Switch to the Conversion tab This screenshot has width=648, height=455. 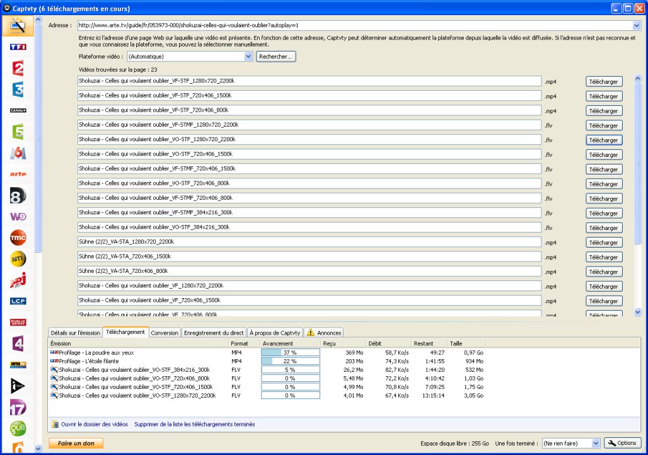point(165,333)
